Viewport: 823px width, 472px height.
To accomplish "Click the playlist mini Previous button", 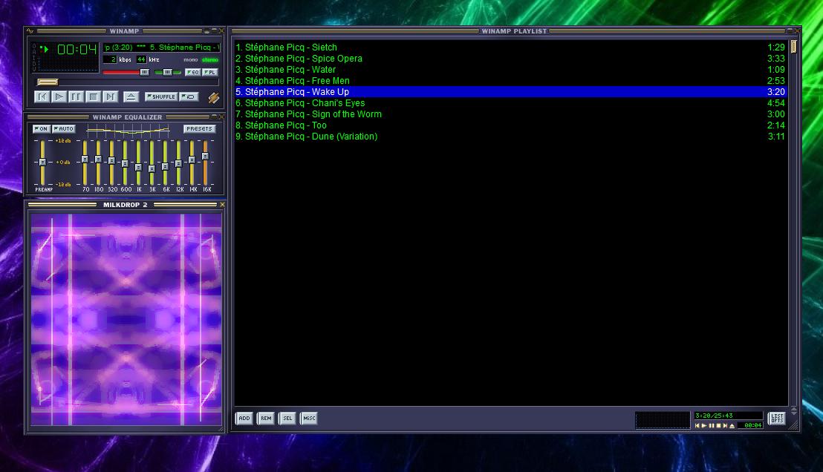I will (697, 426).
